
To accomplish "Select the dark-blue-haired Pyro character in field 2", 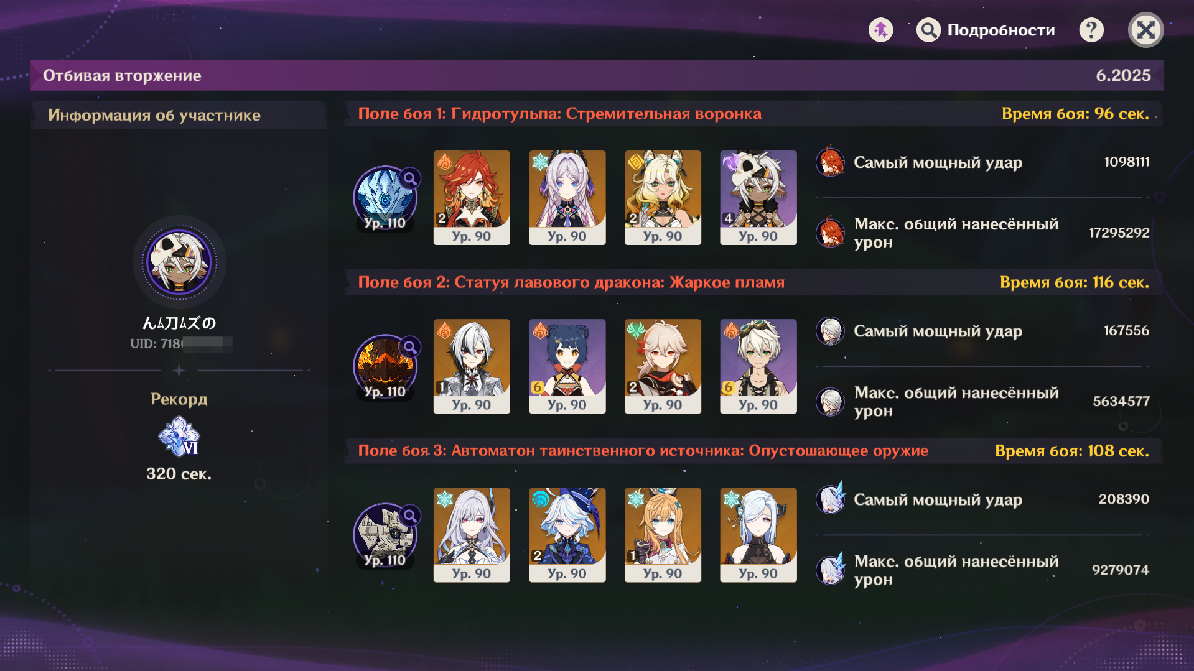I will click(x=567, y=366).
